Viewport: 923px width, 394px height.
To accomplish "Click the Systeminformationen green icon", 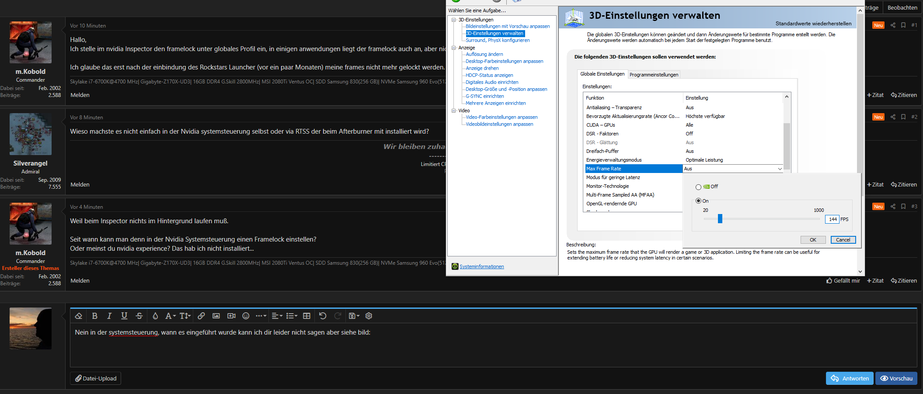I will [x=455, y=266].
